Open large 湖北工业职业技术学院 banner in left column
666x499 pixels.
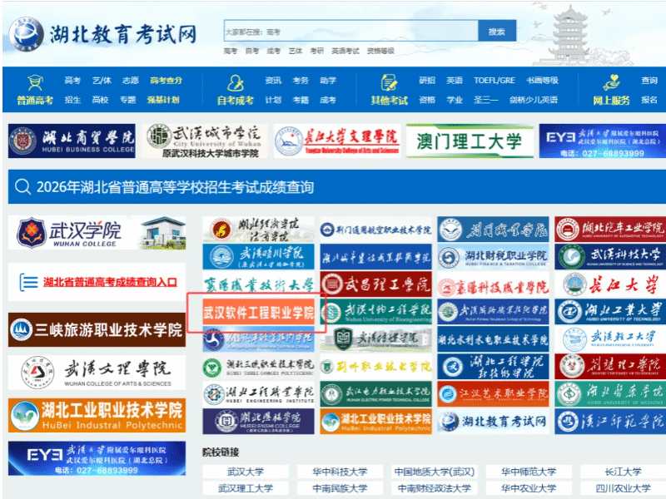(97, 415)
